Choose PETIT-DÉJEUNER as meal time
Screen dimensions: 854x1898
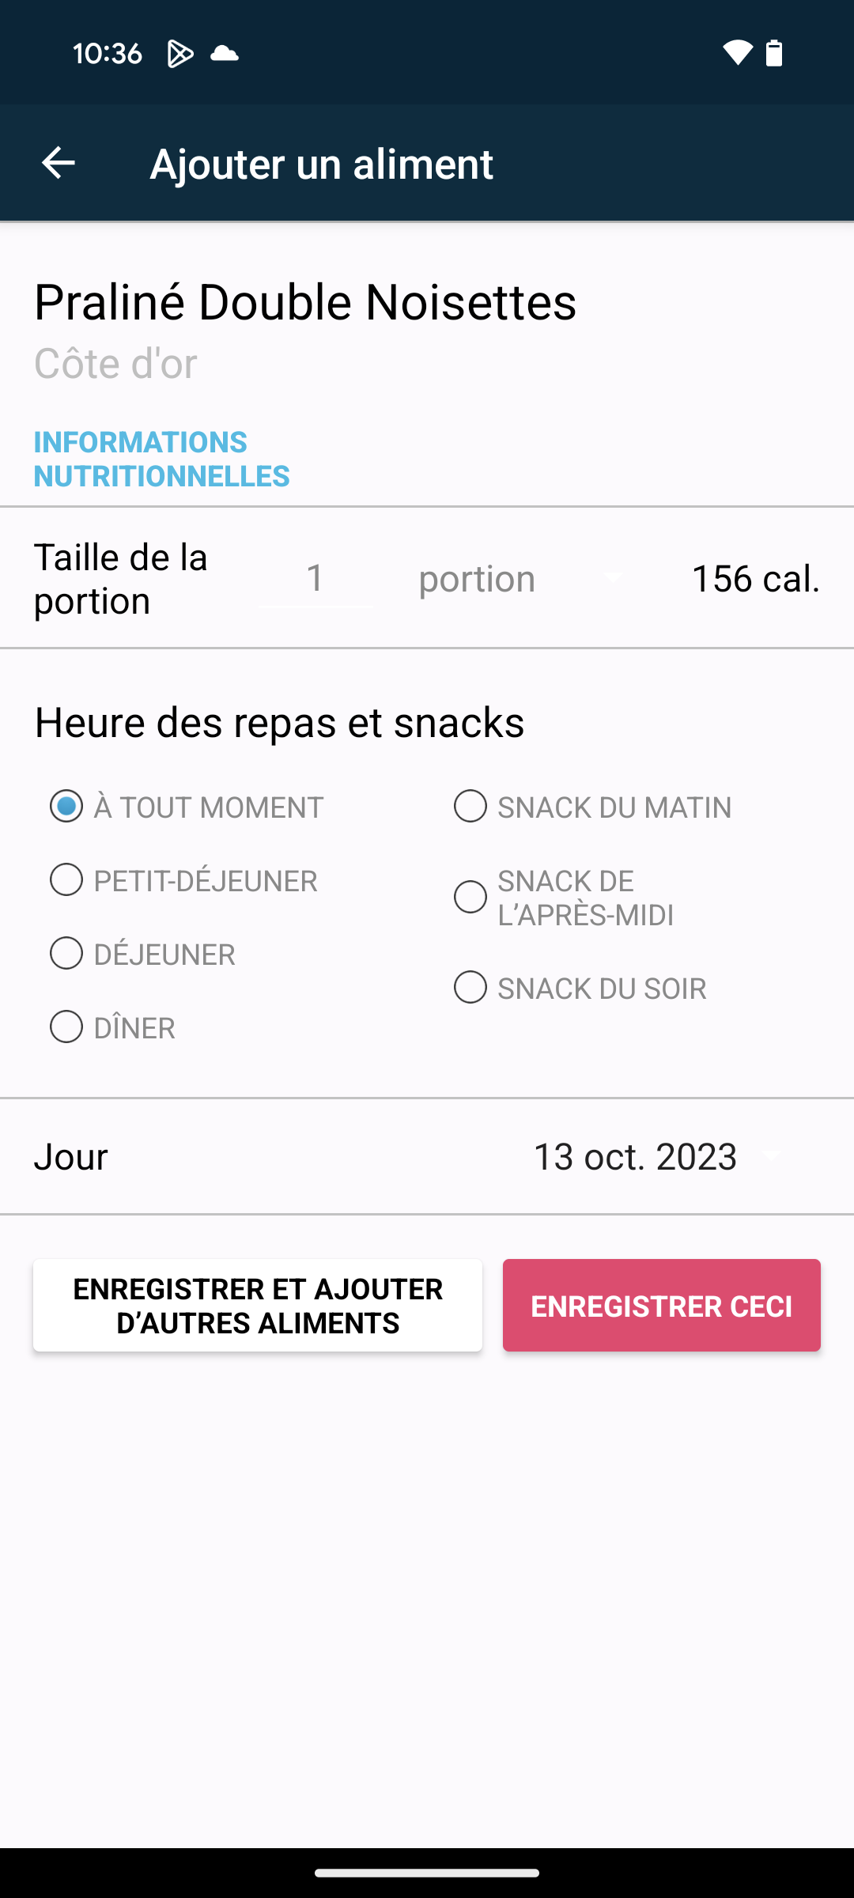point(66,880)
